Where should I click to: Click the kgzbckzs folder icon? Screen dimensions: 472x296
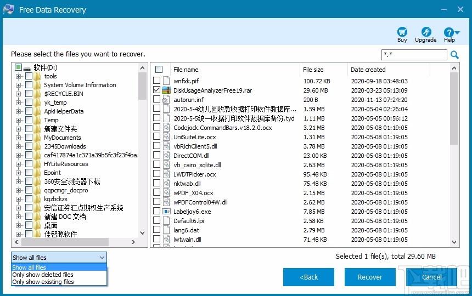pyautogui.click(x=37, y=199)
